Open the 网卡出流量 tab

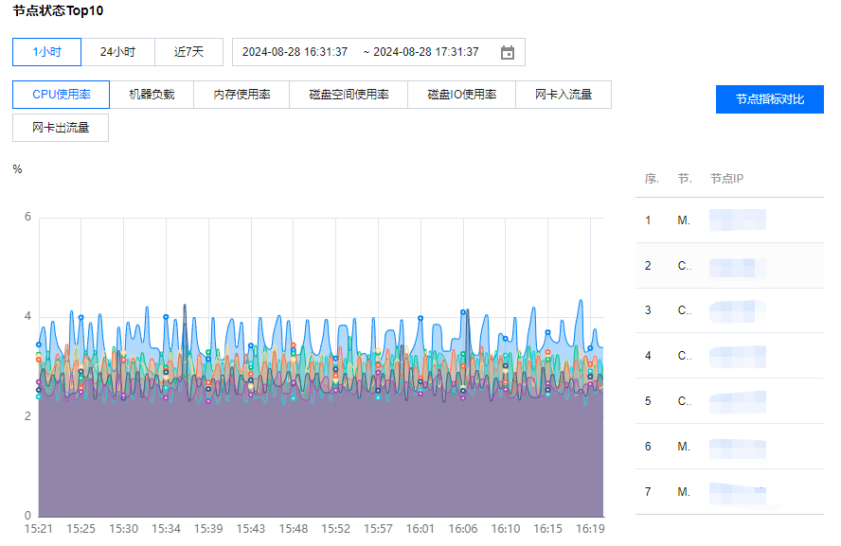[x=61, y=128]
